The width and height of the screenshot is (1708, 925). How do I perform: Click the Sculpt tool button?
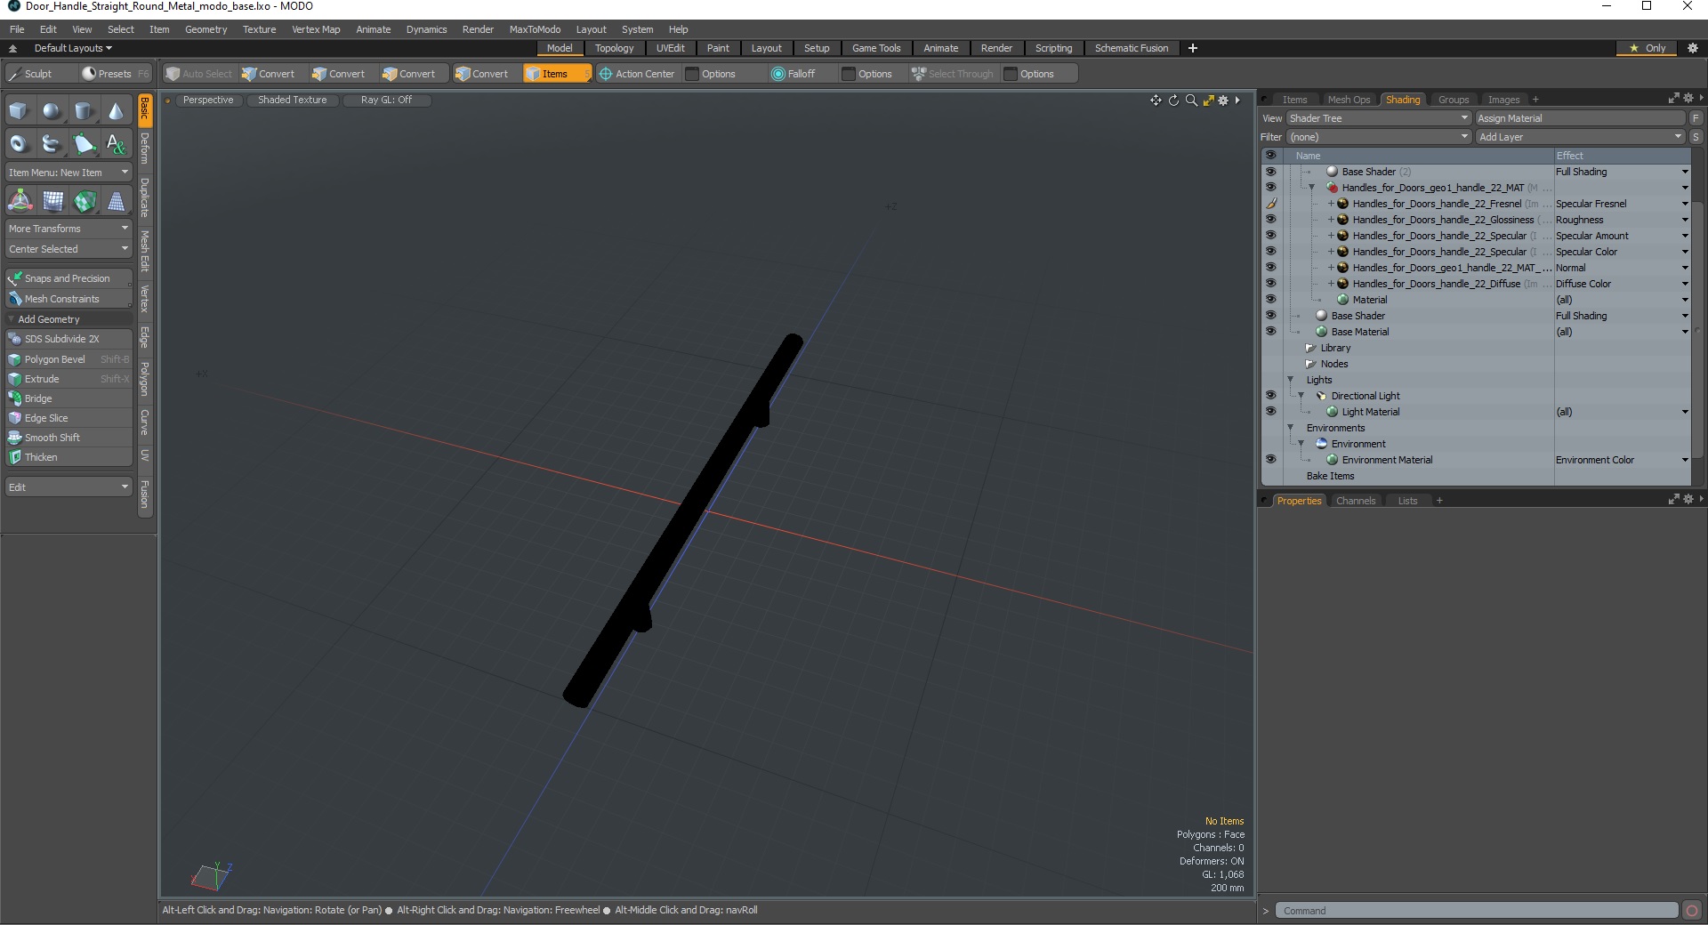tap(40, 74)
